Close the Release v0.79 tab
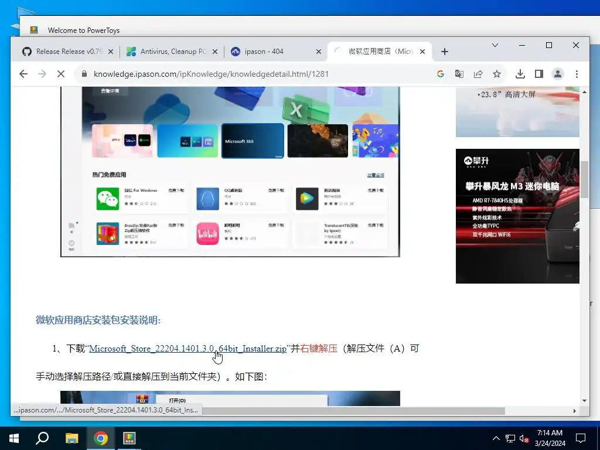The height and width of the screenshot is (450, 600). pos(111,52)
